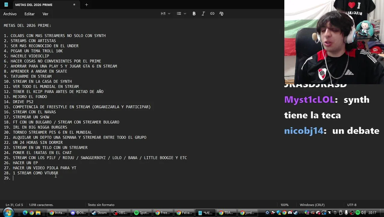Click Texto sin formato in status bar

point(101,205)
